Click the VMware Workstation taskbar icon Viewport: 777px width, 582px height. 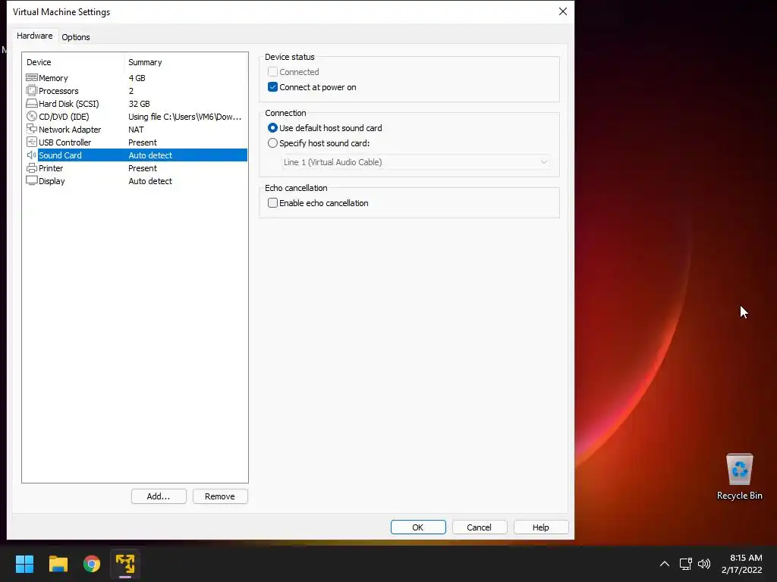coord(125,564)
